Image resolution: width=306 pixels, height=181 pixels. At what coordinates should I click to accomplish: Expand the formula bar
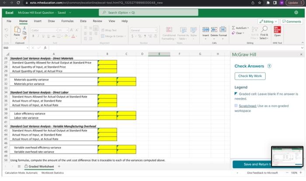[302, 48]
